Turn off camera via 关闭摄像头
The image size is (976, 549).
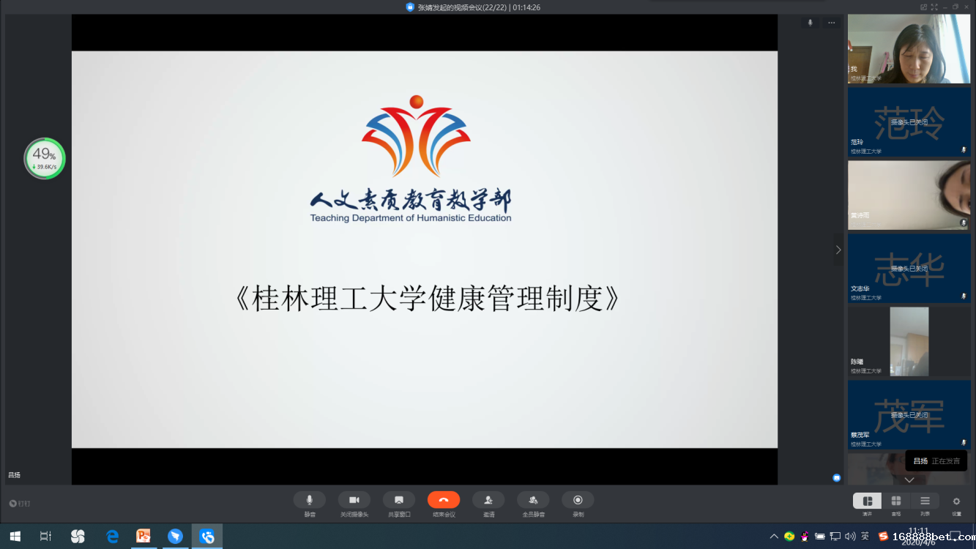point(354,500)
